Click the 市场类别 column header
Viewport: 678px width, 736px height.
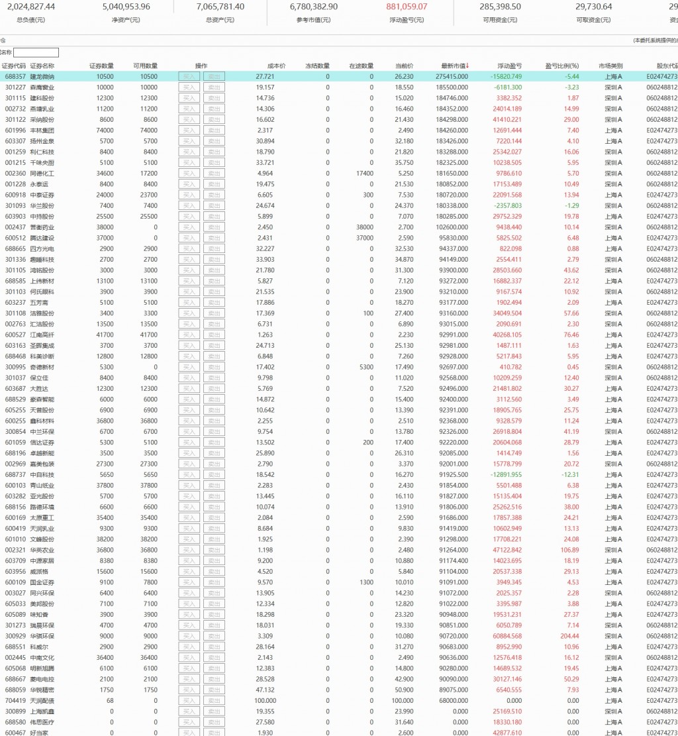pos(610,66)
